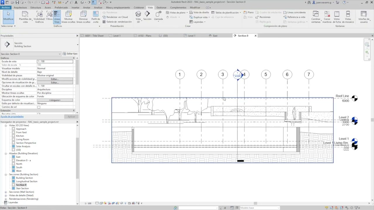Collapse the Vistas 3D tree node

click(x=6, y=125)
